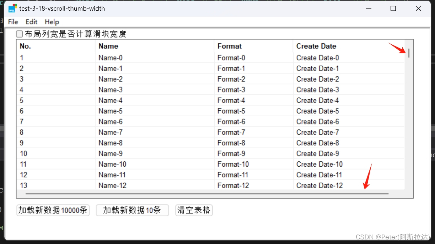
Task: Select the Name-4 cell
Action: [155, 100]
